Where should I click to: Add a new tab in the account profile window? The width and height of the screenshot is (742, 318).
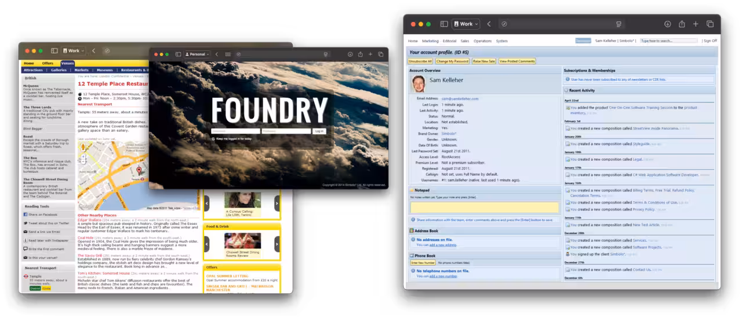696,24
